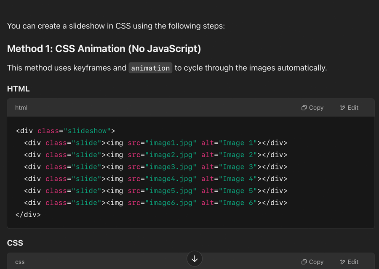
Task: Edit the css code block
Action: pos(349,262)
